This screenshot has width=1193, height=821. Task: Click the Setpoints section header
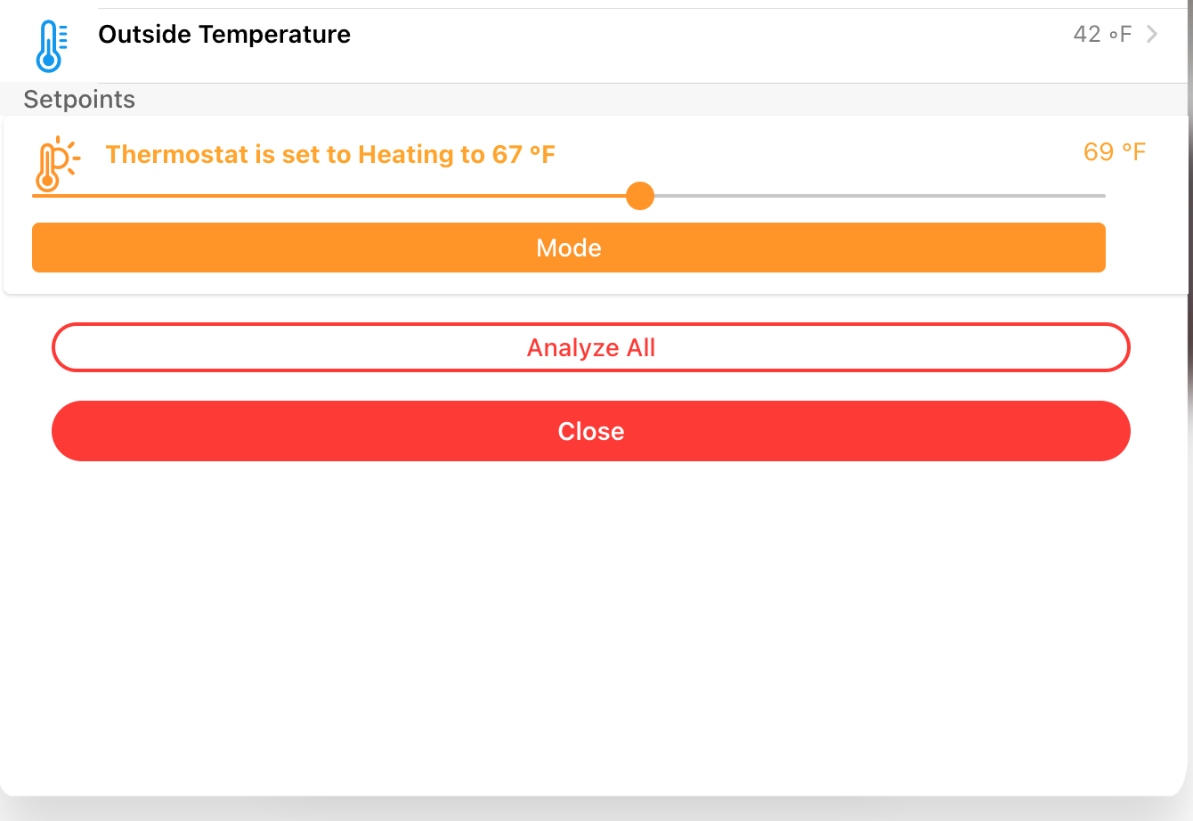[78, 100]
